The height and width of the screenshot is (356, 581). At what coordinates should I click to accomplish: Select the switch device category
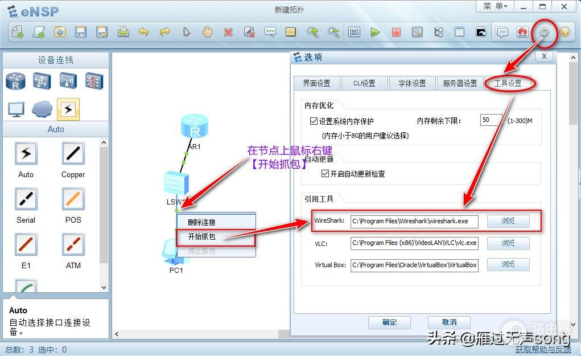tap(42, 81)
